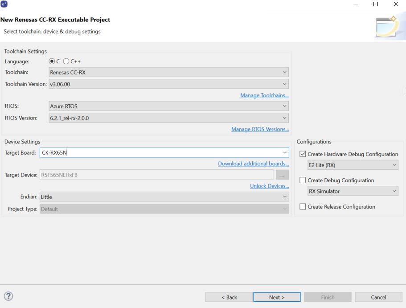
Task: Click the Toolchain Version: label
Action: (x=26, y=84)
